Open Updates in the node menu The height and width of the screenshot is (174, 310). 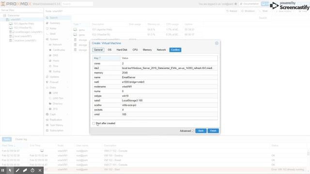(54, 77)
